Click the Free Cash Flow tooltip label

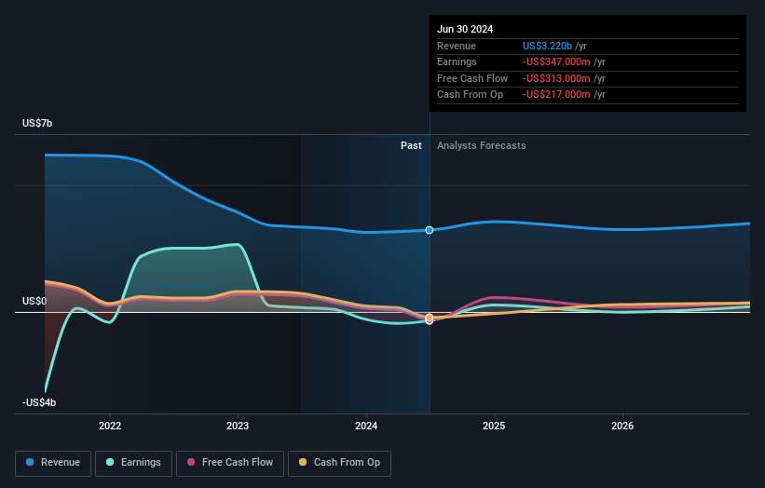472,78
